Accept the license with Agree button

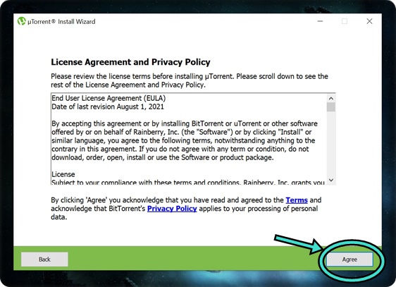[x=349, y=259]
